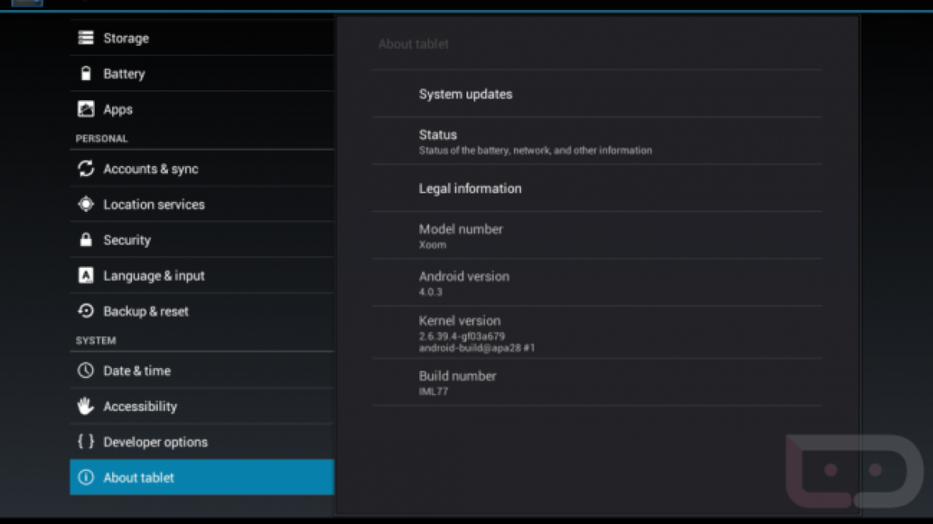This screenshot has width=933, height=524.
Task: Select About tablet in the sidebar
Action: coord(201,477)
